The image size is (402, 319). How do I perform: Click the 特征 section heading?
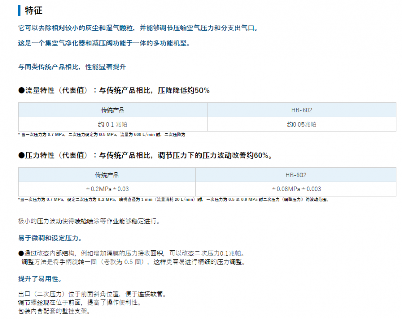(33, 10)
